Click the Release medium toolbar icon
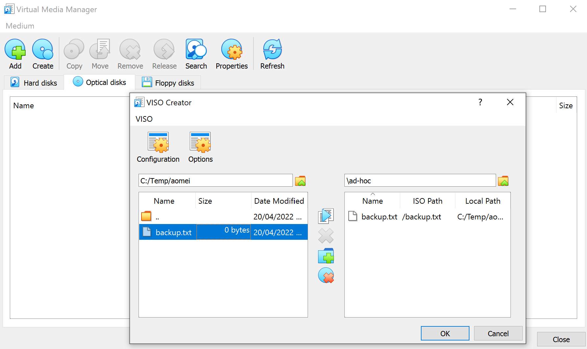Image resolution: width=587 pixels, height=349 pixels. click(x=164, y=49)
